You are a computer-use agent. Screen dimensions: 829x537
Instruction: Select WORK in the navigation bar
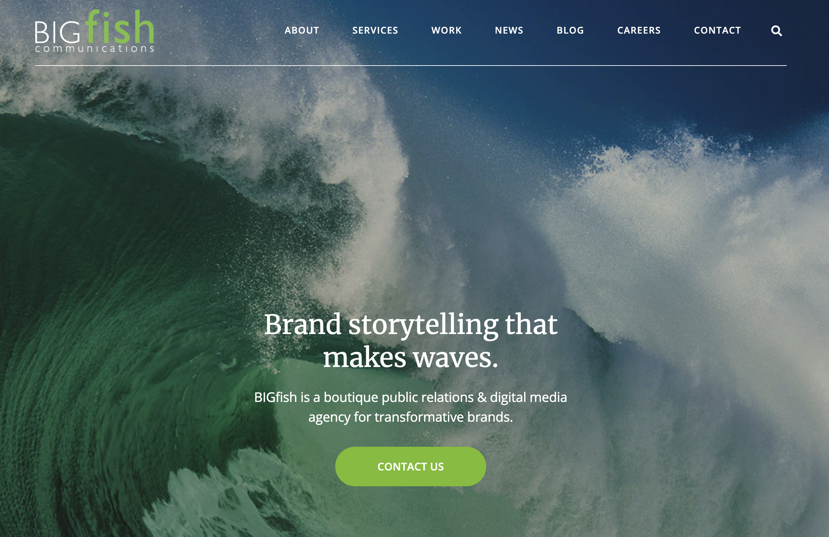click(446, 31)
